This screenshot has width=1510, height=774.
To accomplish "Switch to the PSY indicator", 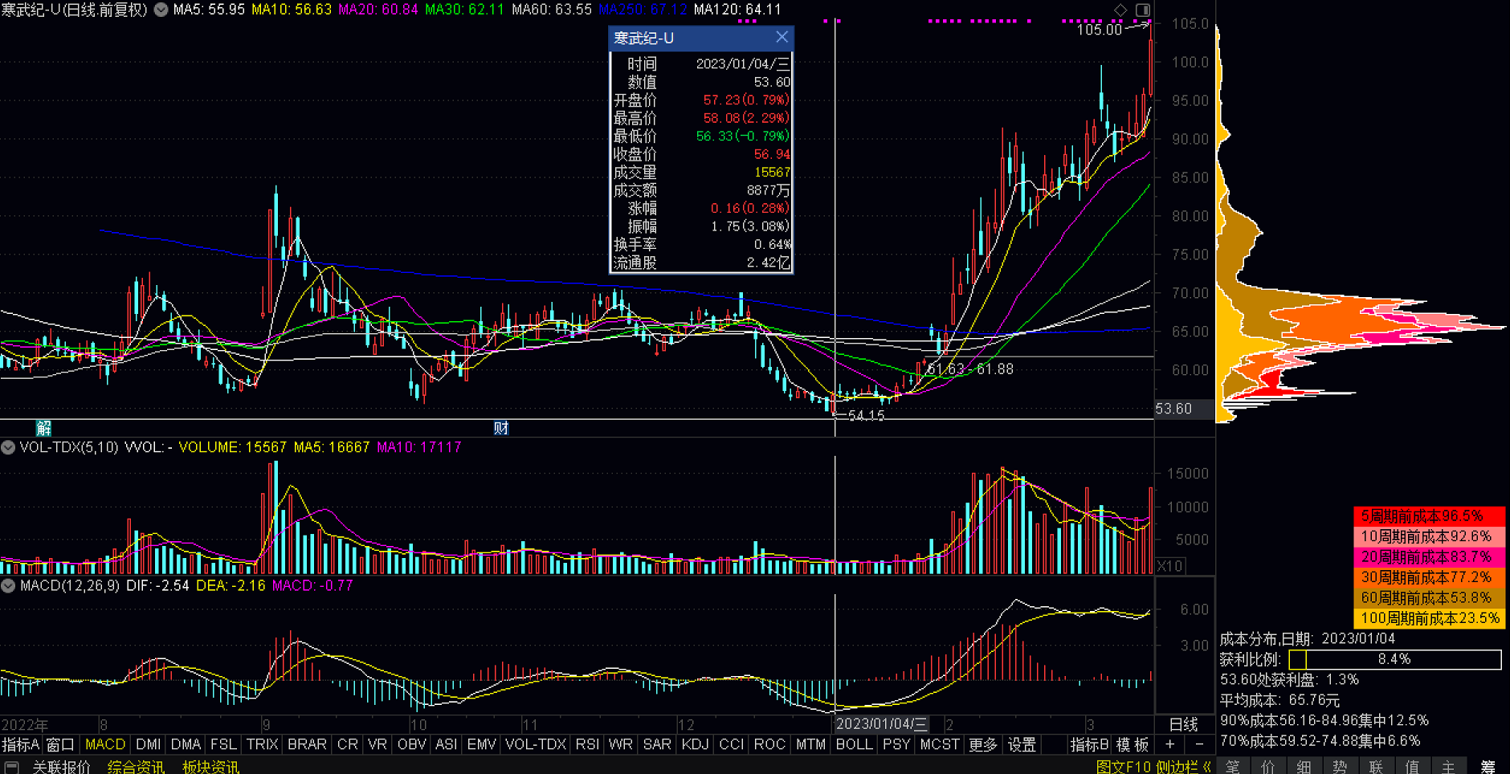I will click(x=896, y=744).
